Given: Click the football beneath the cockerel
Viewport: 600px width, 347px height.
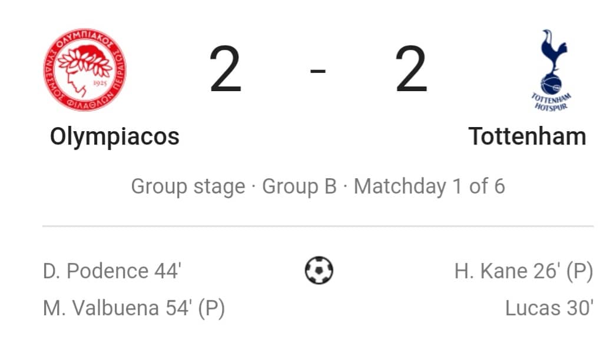Looking at the screenshot, I should [x=551, y=85].
